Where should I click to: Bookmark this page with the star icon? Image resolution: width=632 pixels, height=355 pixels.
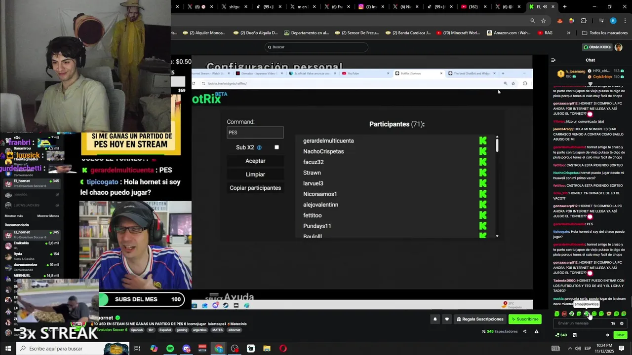click(x=543, y=21)
